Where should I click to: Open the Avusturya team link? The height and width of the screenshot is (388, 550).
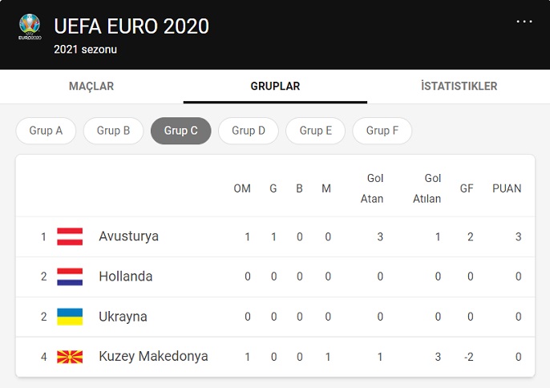coord(128,236)
